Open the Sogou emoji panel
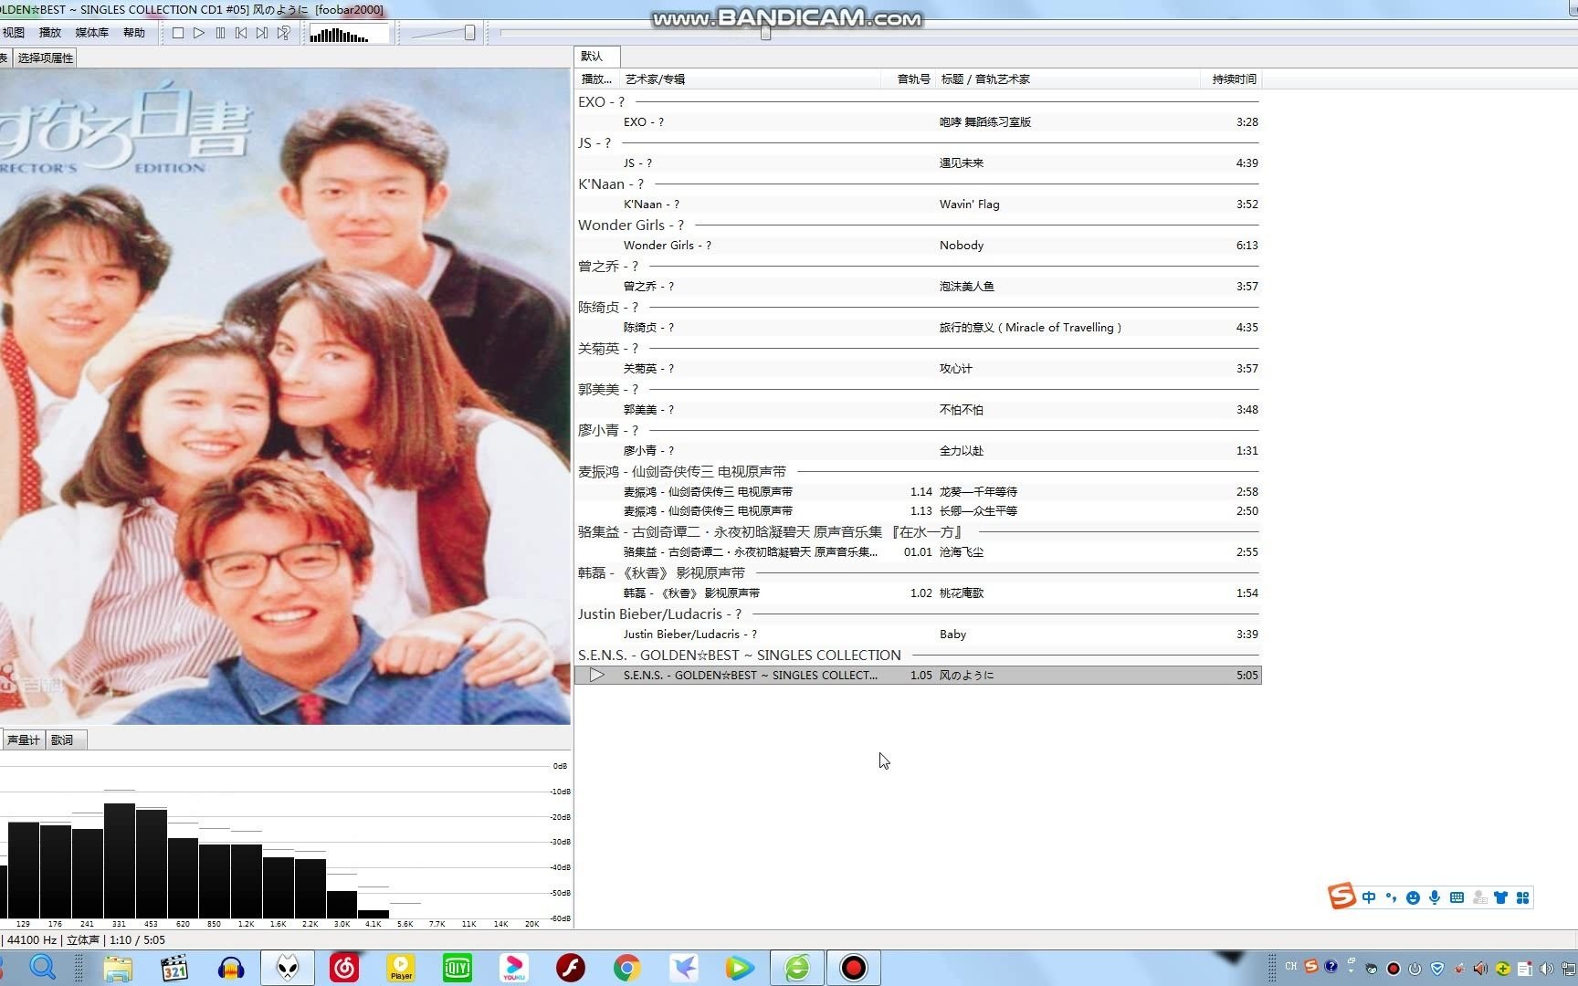Image resolution: width=1578 pixels, height=986 pixels. tap(1413, 897)
